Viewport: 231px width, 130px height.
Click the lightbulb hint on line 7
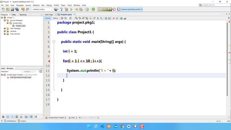pyautogui.click(x=49, y=51)
